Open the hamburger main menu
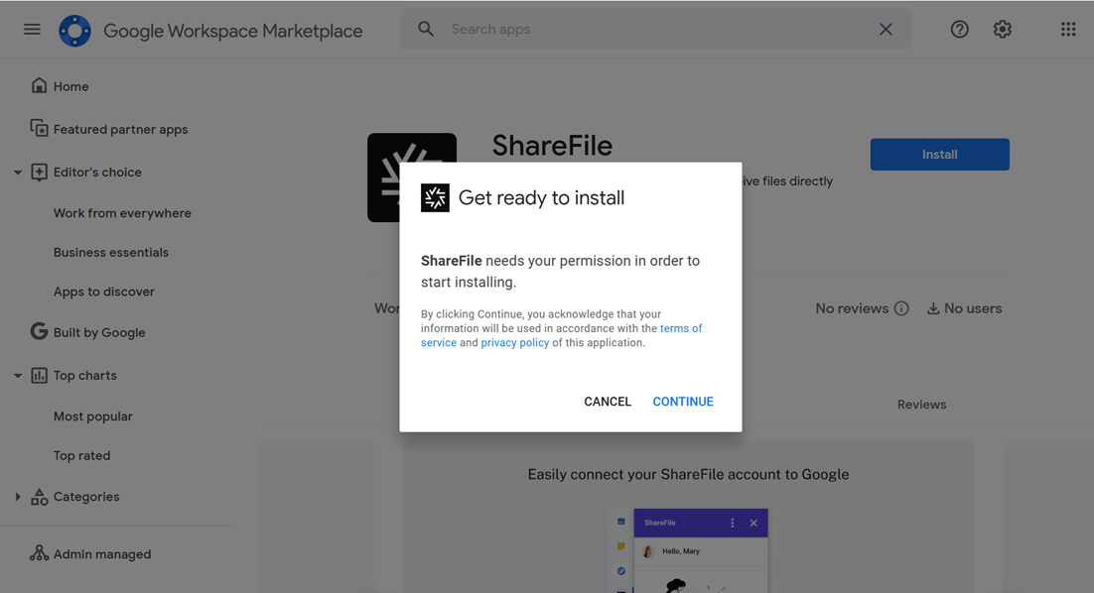 [32, 30]
